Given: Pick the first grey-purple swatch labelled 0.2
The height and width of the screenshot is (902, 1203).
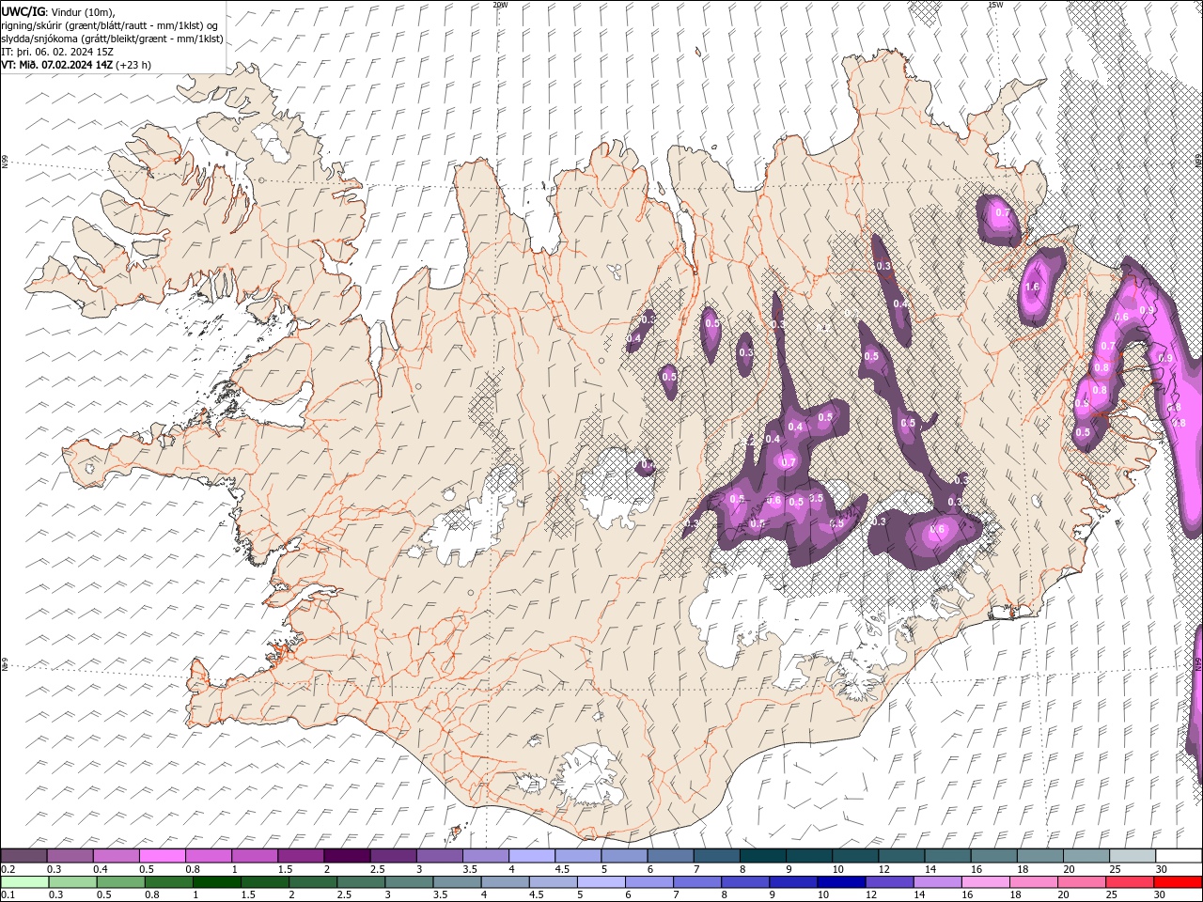Looking at the screenshot, I should [23, 856].
